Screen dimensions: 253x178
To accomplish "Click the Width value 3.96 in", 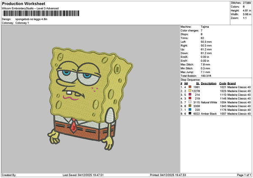I will [247, 14].
